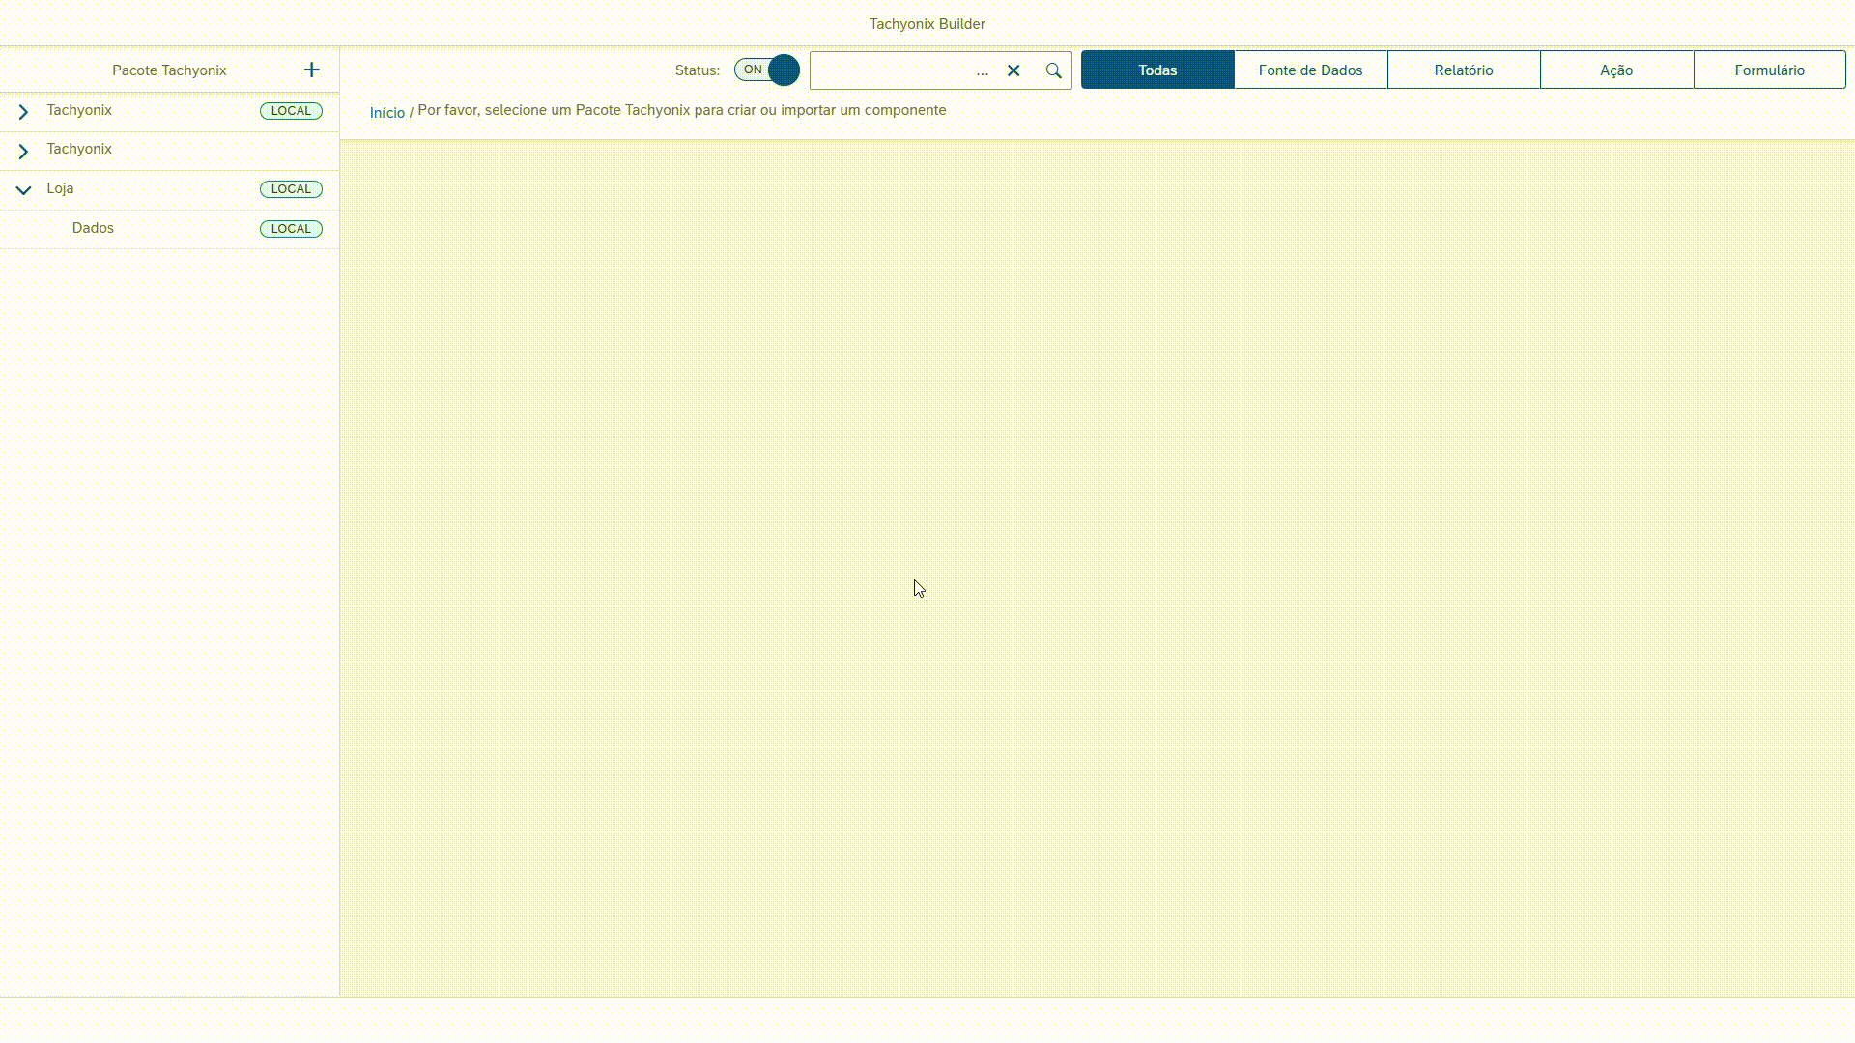
Task: Switch to the Relatório tab
Action: click(x=1463, y=70)
